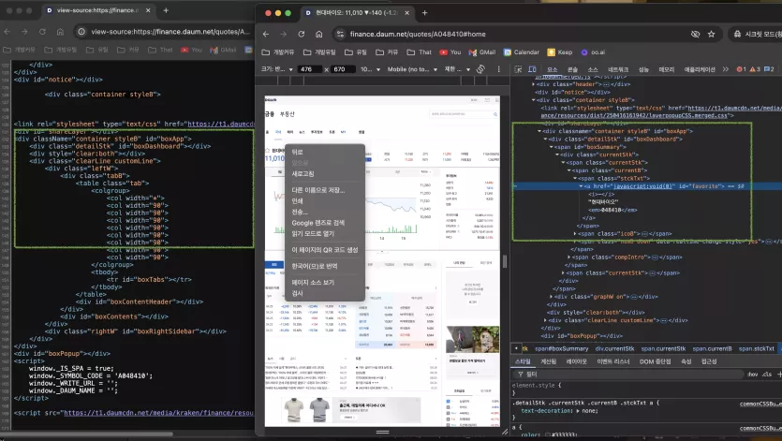Open the Calendar bookmark
This screenshot has height=441, width=782.
521,51
